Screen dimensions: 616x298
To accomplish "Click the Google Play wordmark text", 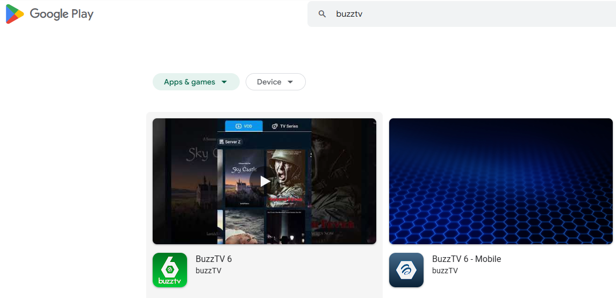I will pyautogui.click(x=62, y=15).
